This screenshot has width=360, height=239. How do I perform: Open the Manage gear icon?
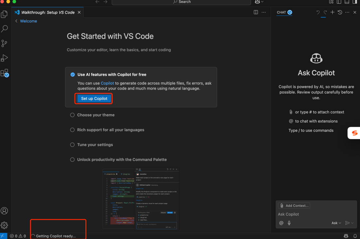[x=4, y=225]
